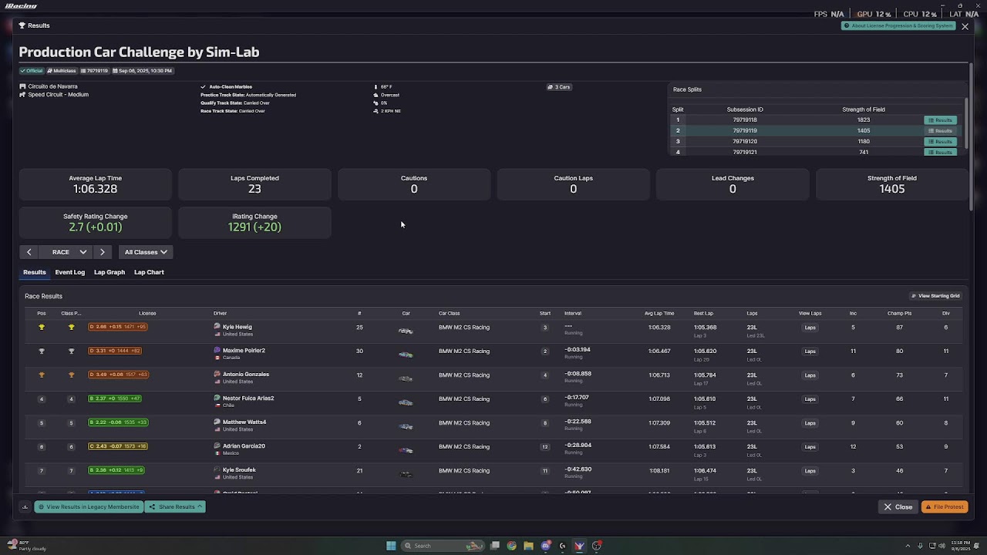The width and height of the screenshot is (987, 555).
Task: Click View Results in Legacy Membersite
Action: (x=89, y=507)
